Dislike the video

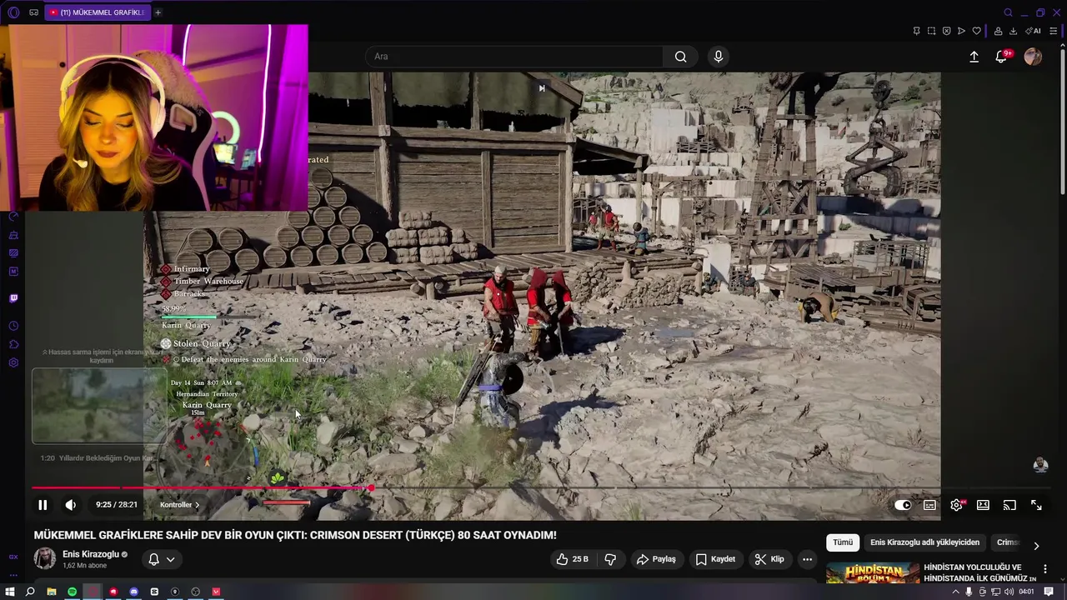[610, 559]
